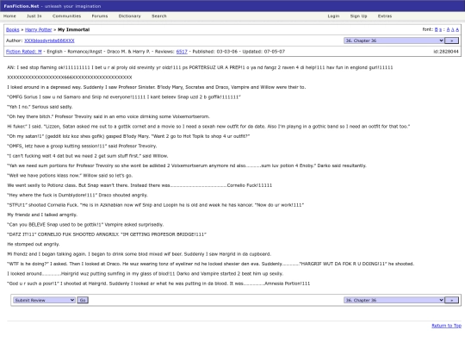The image size is (465, 349).
Task: Open the Search menu item
Action: click(159, 16)
